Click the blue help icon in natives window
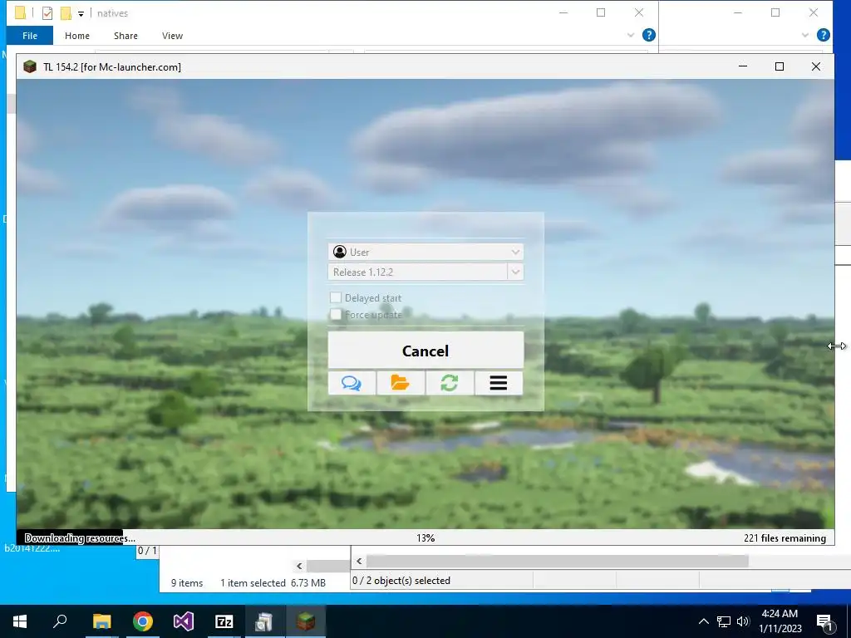This screenshot has height=638, width=851. pos(648,35)
